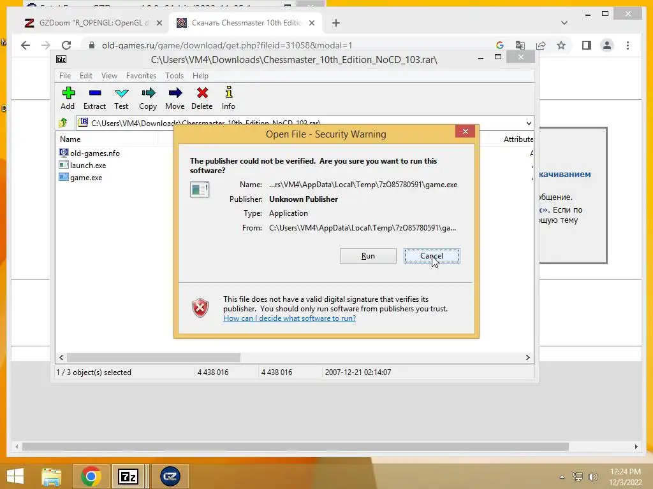Click right arrow of 7-Zip horizontal scrollbar
This screenshot has height=489, width=653.
pos(527,358)
